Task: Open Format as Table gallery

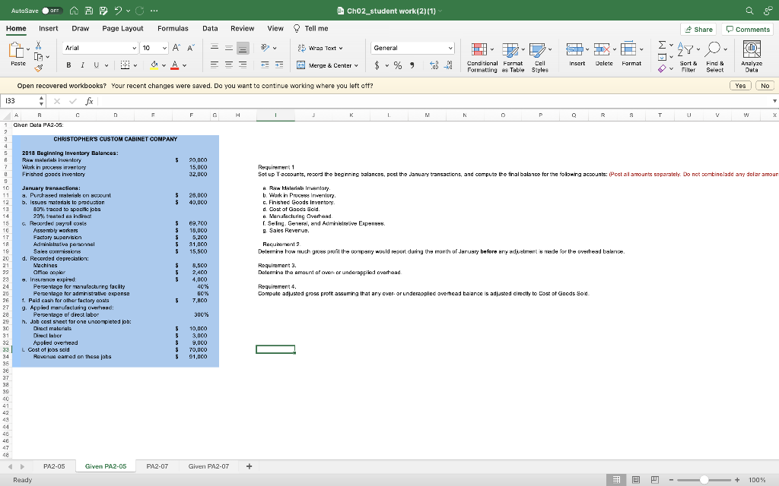Action: pos(513,57)
